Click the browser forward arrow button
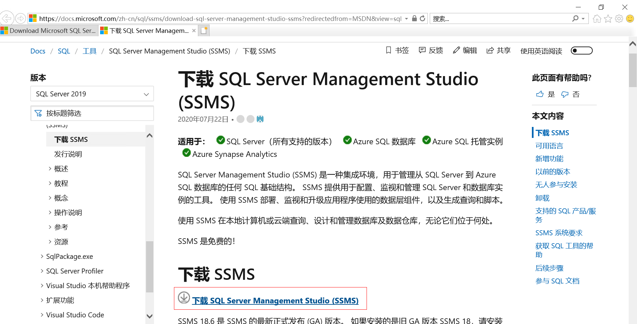Screen dimensions: 637x324 pyautogui.click(x=21, y=18)
